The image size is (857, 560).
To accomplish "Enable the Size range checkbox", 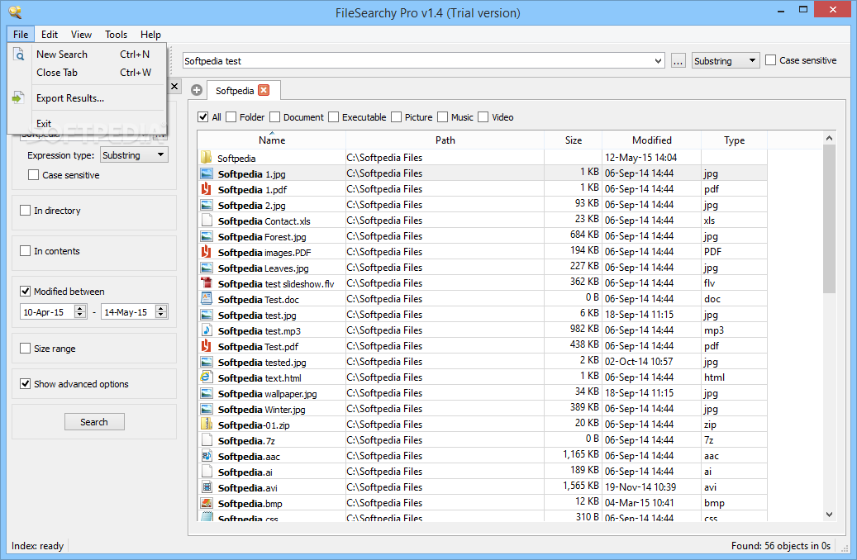I will pos(25,348).
